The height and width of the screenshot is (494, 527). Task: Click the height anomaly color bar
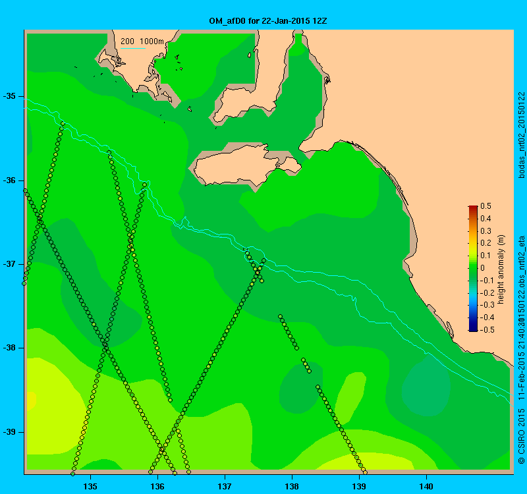click(x=473, y=269)
